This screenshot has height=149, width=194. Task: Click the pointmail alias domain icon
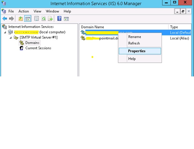83,38
